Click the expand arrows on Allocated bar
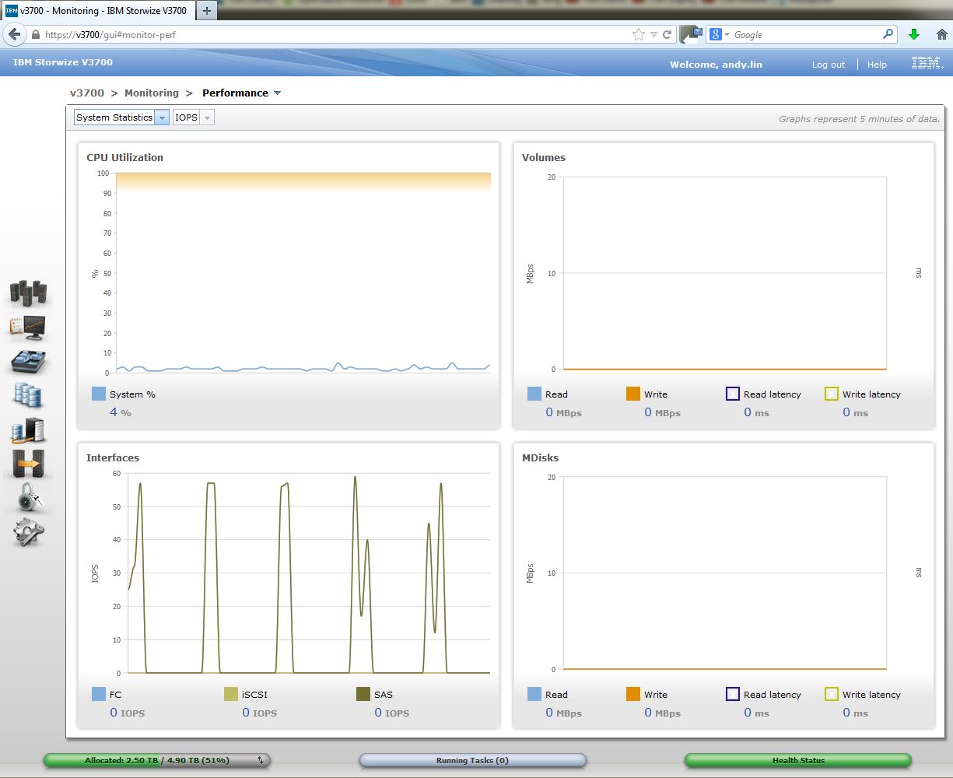The width and height of the screenshot is (953, 778). coord(261,761)
